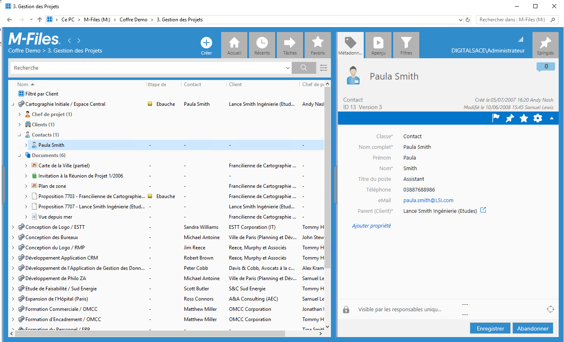The height and width of the screenshot is (342, 564).
Task: Select Paula Smith contact in tree
Action: 51,145
